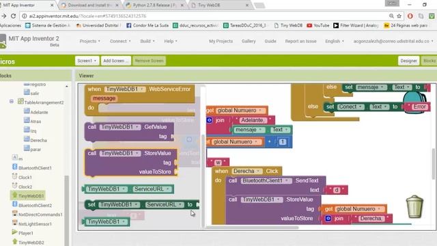This screenshot has width=437, height=246.
Task: Reload the page with the refresh icon
Action: 13,16
